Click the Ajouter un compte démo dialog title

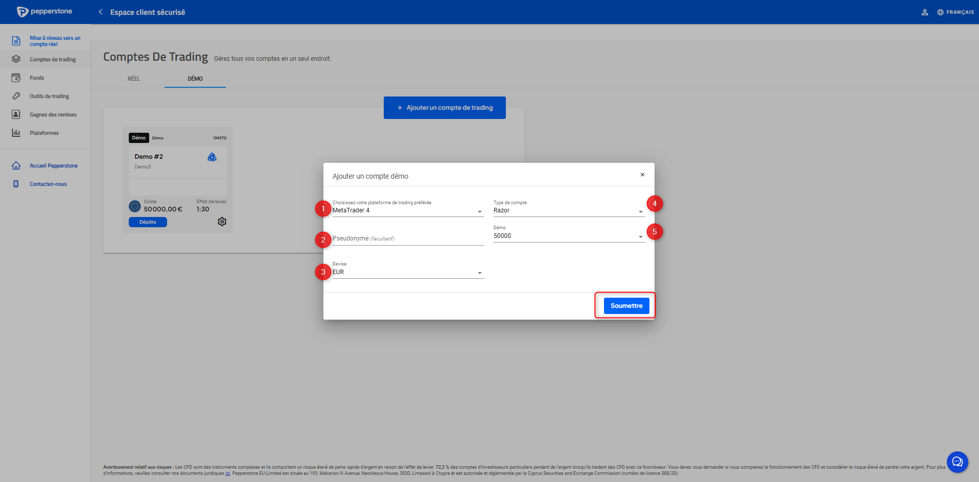tap(370, 176)
